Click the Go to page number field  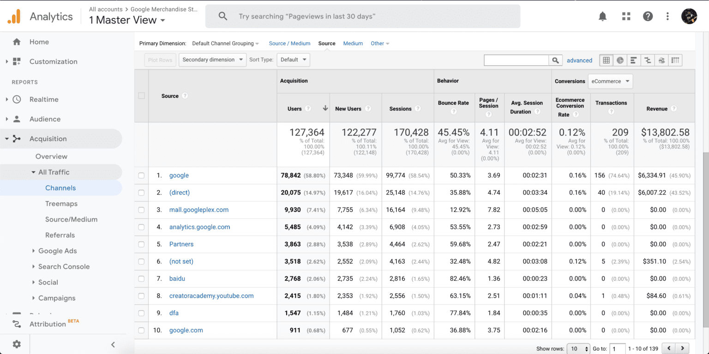click(617, 349)
